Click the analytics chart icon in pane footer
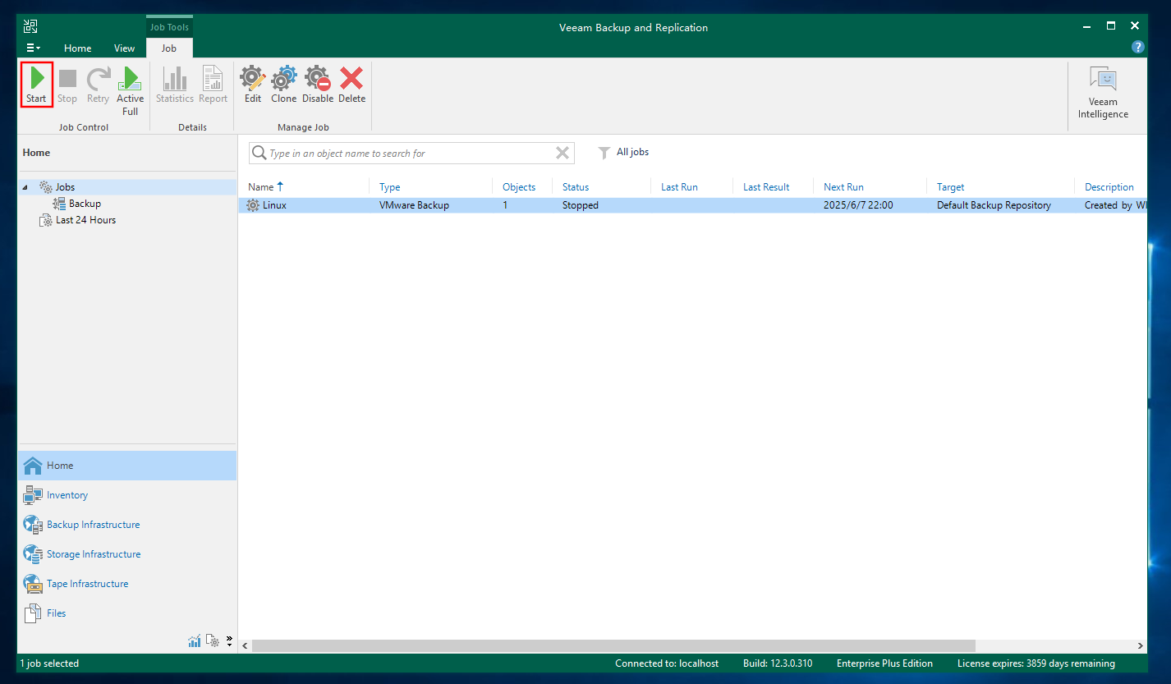The image size is (1171, 684). click(195, 640)
